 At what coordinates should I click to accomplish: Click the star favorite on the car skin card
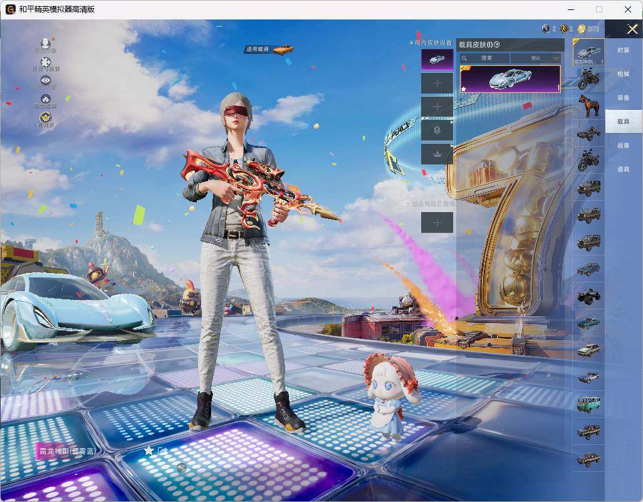pyautogui.click(x=463, y=88)
